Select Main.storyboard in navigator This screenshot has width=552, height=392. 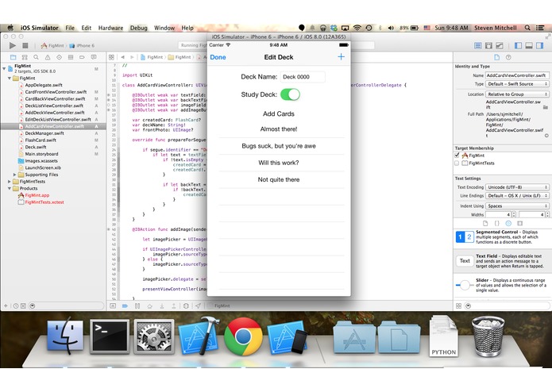[x=41, y=154]
